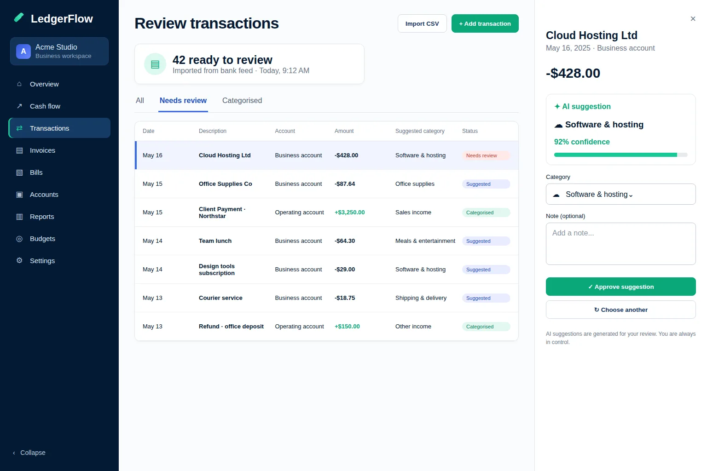Click the Cash flow arrow icon
The height and width of the screenshot is (471, 707).
pos(19,106)
